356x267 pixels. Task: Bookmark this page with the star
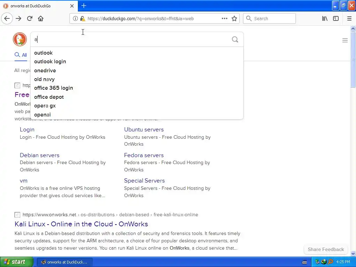tap(234, 19)
